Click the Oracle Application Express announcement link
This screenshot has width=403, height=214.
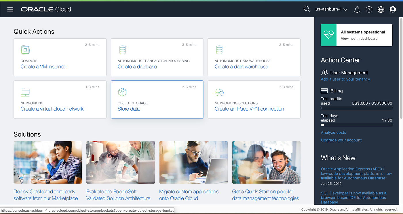click(356, 173)
